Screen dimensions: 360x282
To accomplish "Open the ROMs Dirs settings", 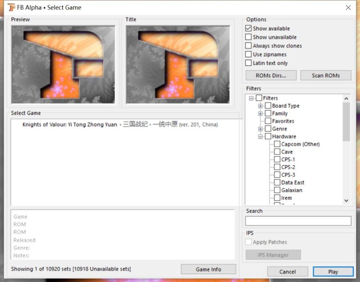I will [x=271, y=76].
